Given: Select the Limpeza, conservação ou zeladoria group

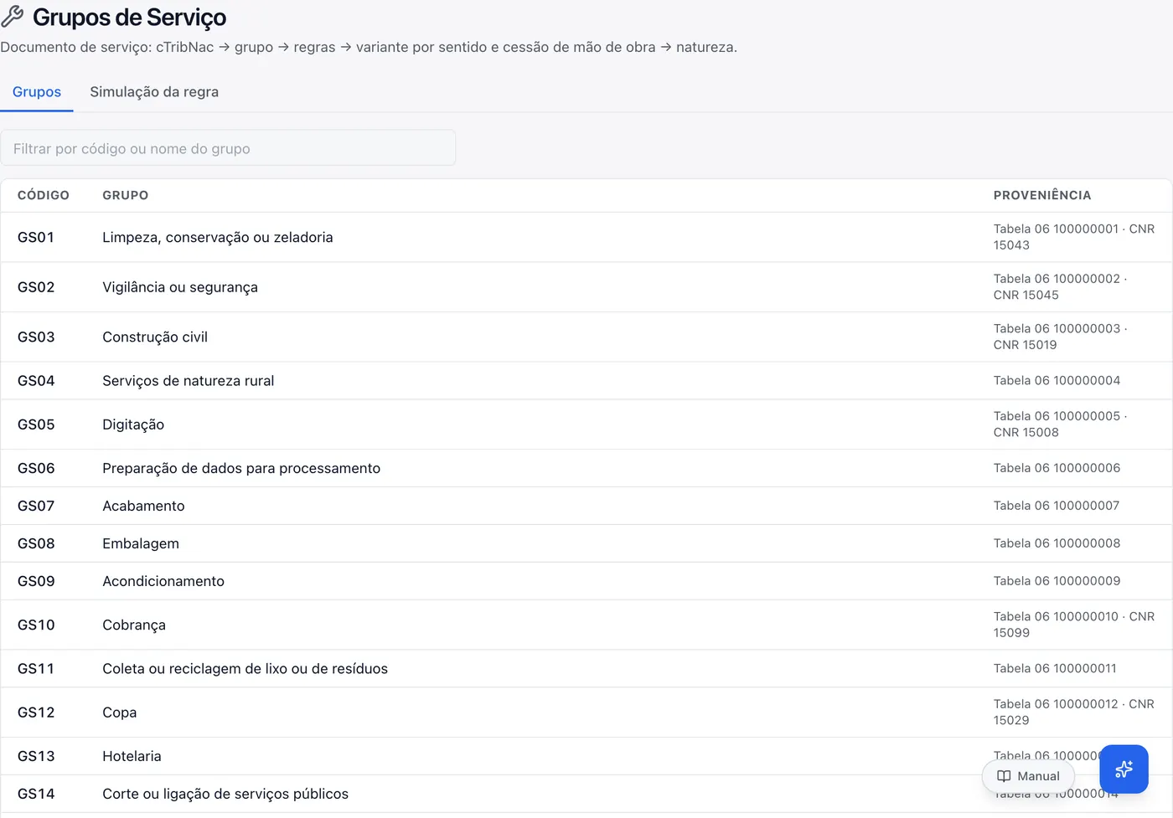Looking at the screenshot, I should [218, 237].
